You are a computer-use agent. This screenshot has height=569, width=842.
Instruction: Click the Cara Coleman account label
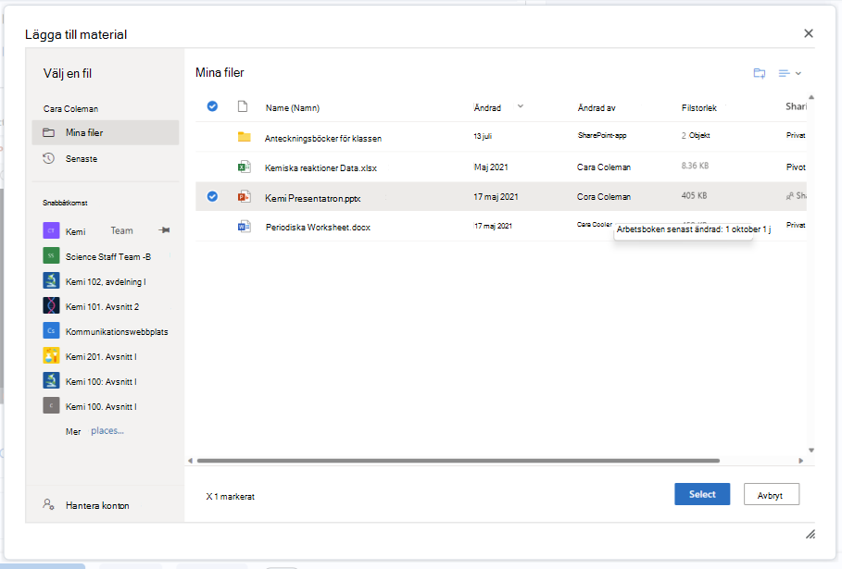(70, 109)
